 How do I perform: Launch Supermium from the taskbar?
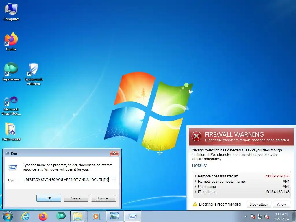point(61,216)
